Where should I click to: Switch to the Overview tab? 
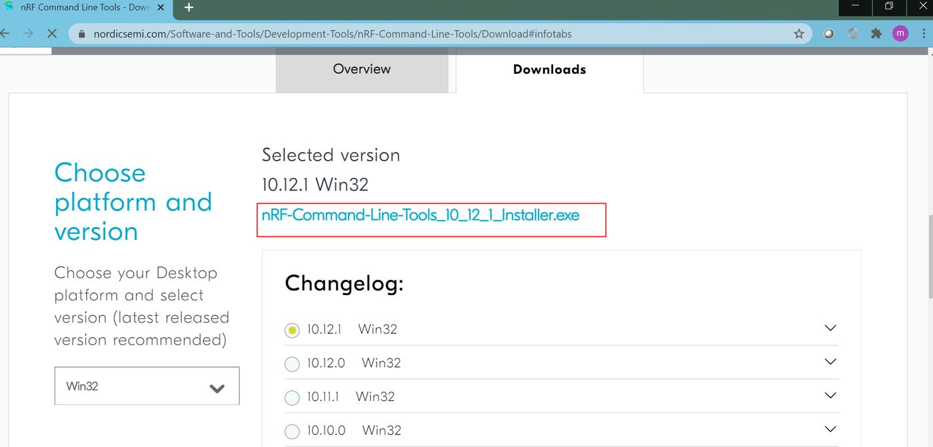[362, 69]
